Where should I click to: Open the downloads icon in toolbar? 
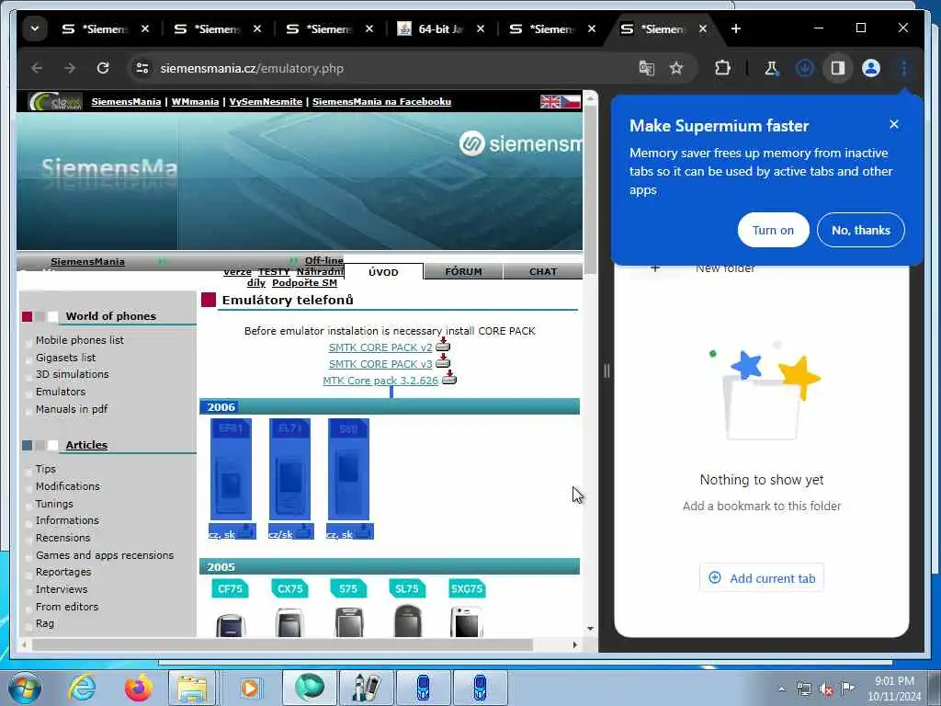click(805, 68)
